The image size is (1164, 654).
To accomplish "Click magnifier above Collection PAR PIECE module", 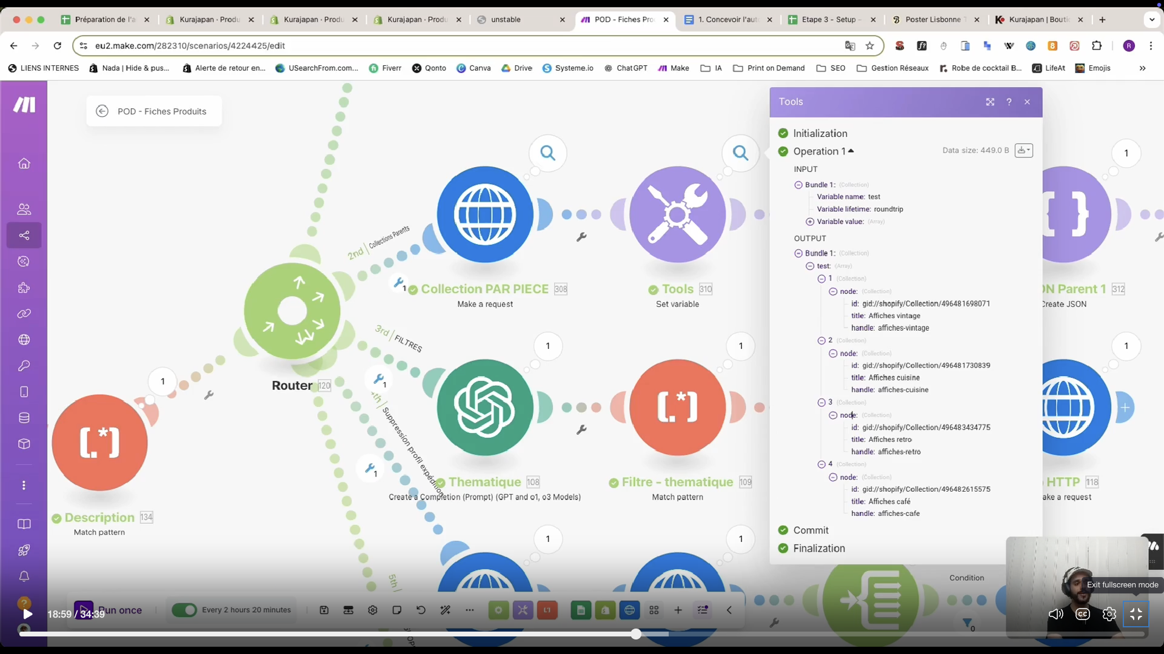I will point(547,153).
